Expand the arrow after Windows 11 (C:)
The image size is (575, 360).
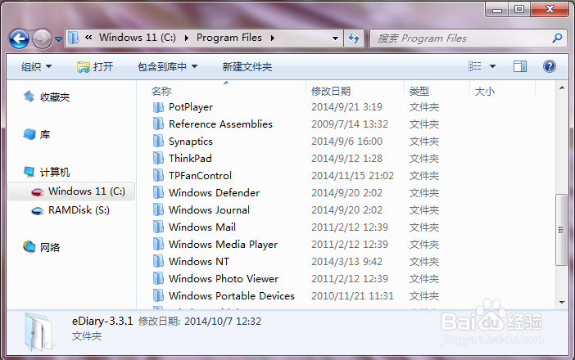[x=187, y=38]
